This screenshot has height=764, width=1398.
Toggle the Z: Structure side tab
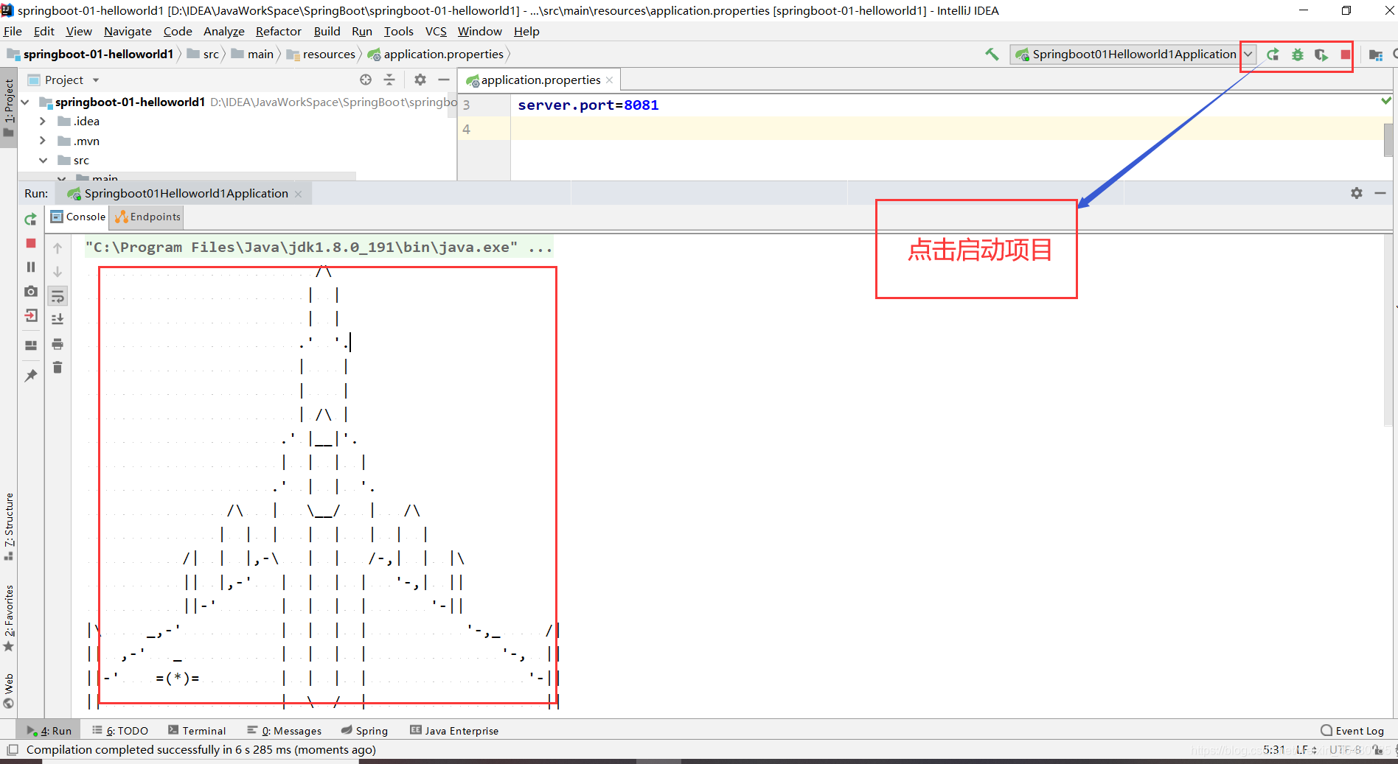tap(9, 526)
